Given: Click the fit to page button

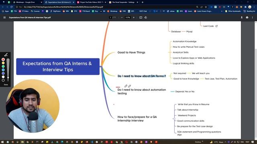Looking at the screenshot, I should point(141,18).
